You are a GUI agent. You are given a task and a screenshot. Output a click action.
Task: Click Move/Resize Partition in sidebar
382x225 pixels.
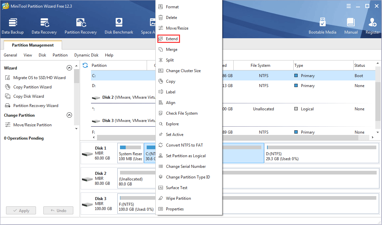(29, 125)
